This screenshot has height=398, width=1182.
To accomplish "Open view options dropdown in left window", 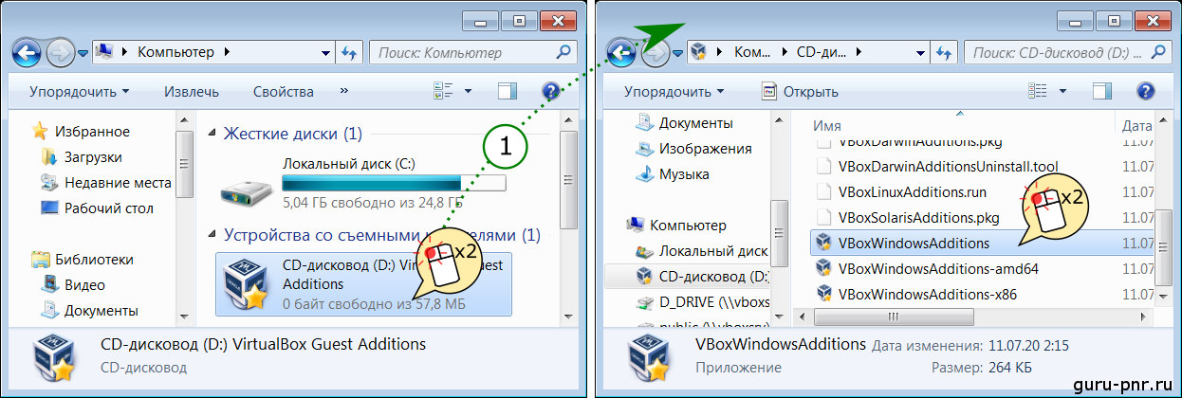I will coord(468,92).
